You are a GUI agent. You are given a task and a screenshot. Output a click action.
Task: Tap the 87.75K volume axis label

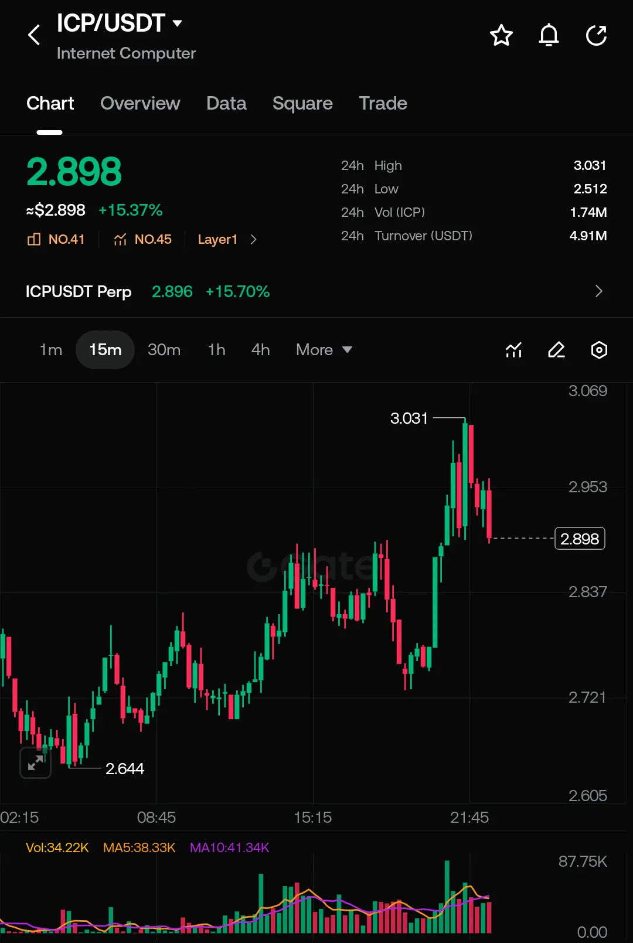pyautogui.click(x=583, y=861)
